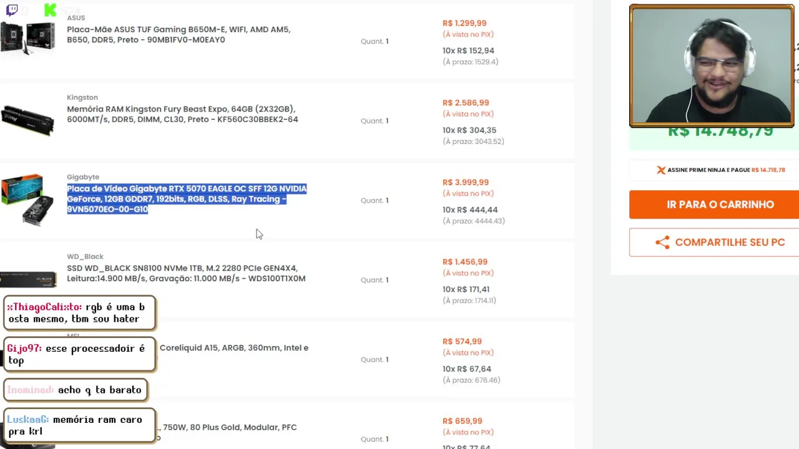Image resolution: width=799 pixels, height=449 pixels.
Task: Click LuskaaG chat message about RAM
Action: coord(79,425)
